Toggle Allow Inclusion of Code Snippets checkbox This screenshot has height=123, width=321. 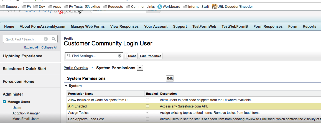click(147, 100)
